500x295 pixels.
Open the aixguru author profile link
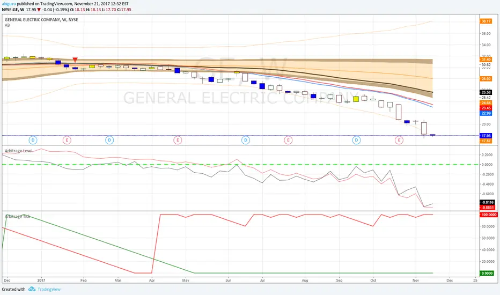click(9, 4)
